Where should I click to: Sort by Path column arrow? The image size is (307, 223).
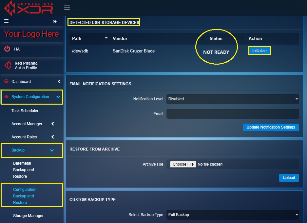[106, 38]
